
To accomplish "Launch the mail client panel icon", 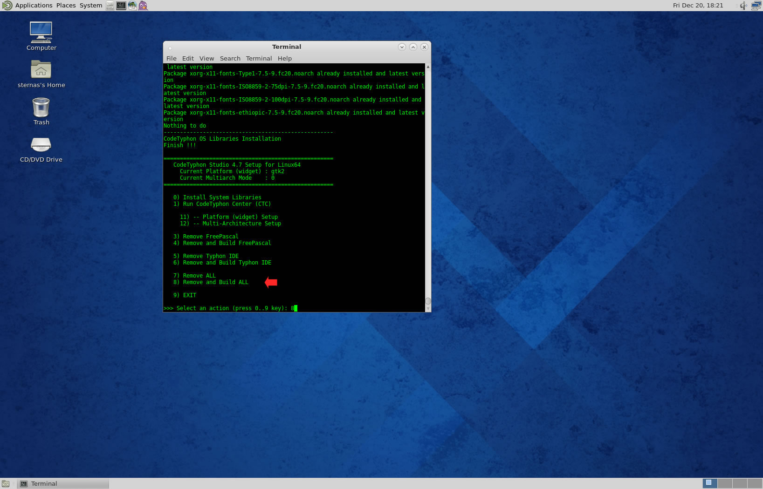I will pyautogui.click(x=132, y=6).
